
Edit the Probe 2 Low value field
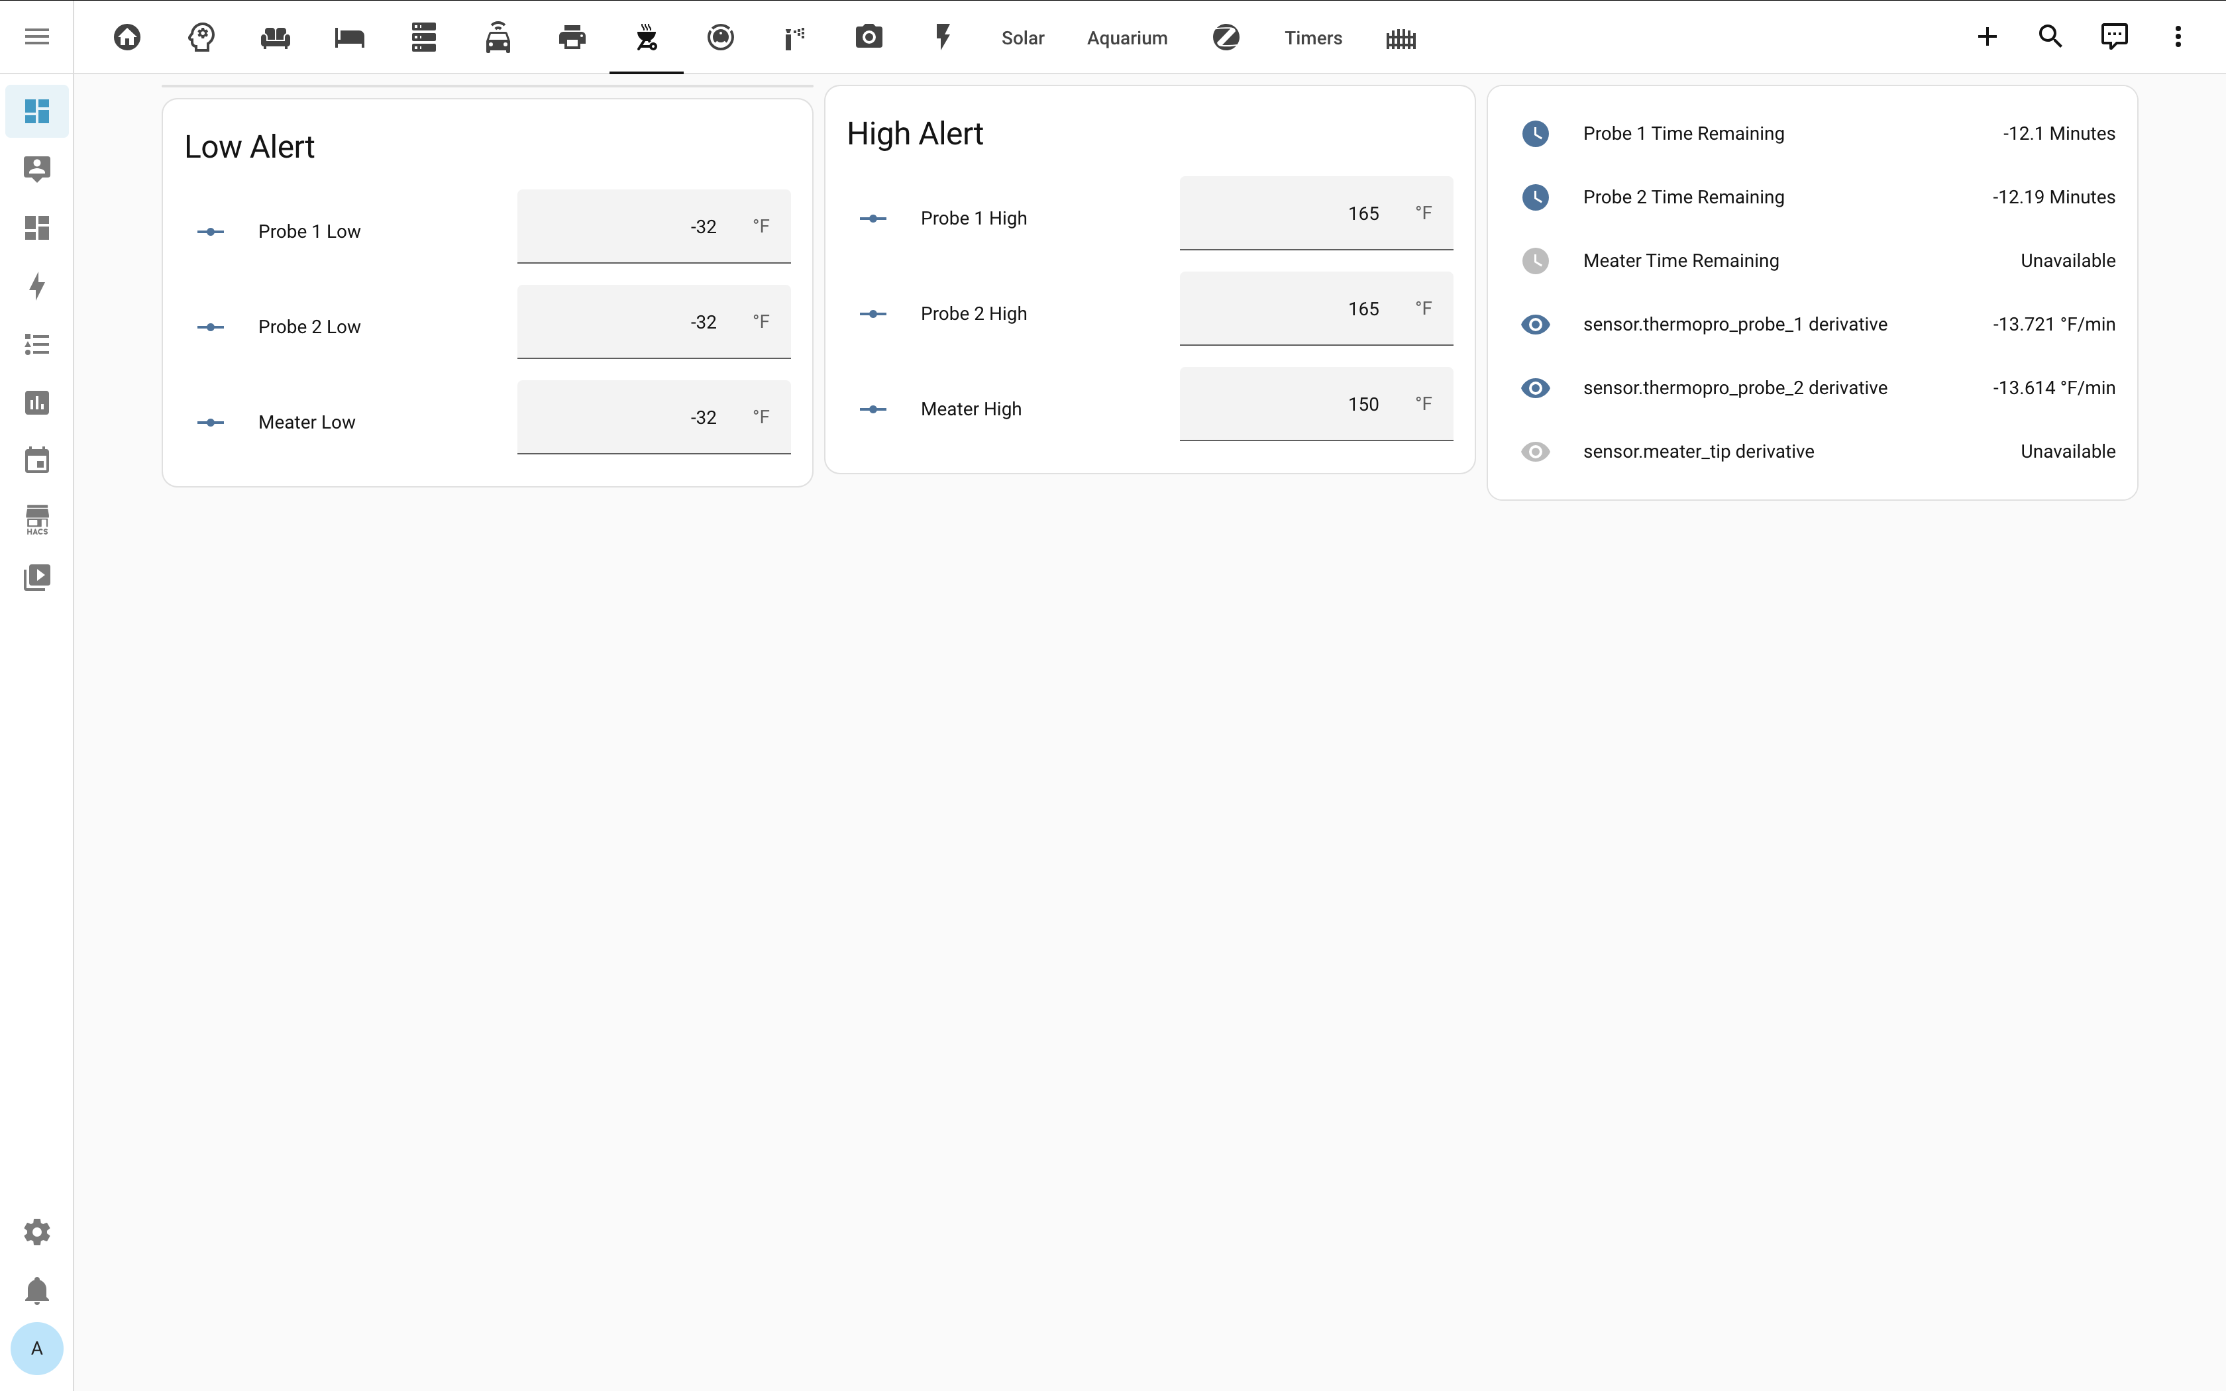(654, 322)
